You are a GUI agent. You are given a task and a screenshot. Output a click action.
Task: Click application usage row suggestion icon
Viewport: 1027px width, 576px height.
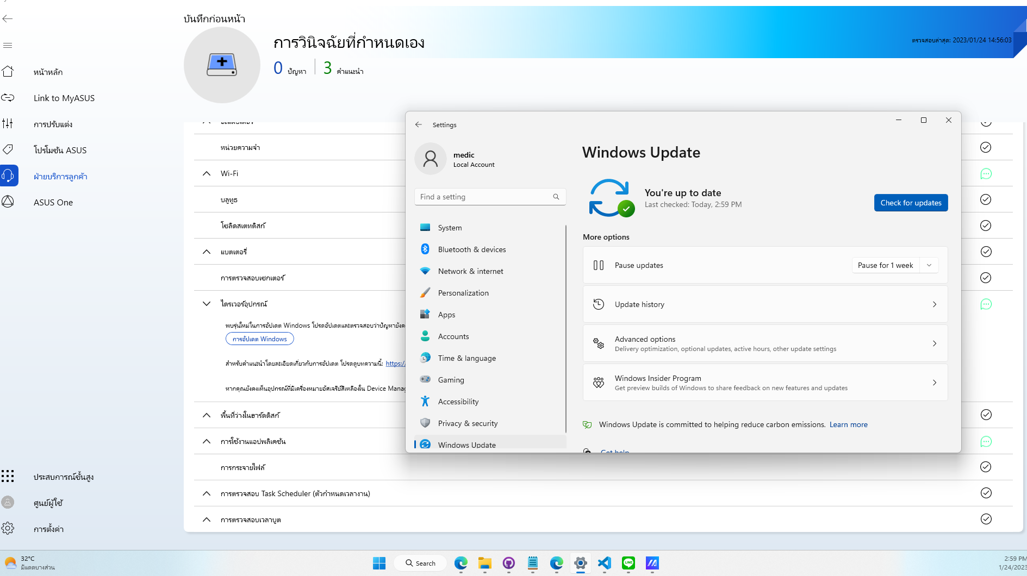coord(986,442)
